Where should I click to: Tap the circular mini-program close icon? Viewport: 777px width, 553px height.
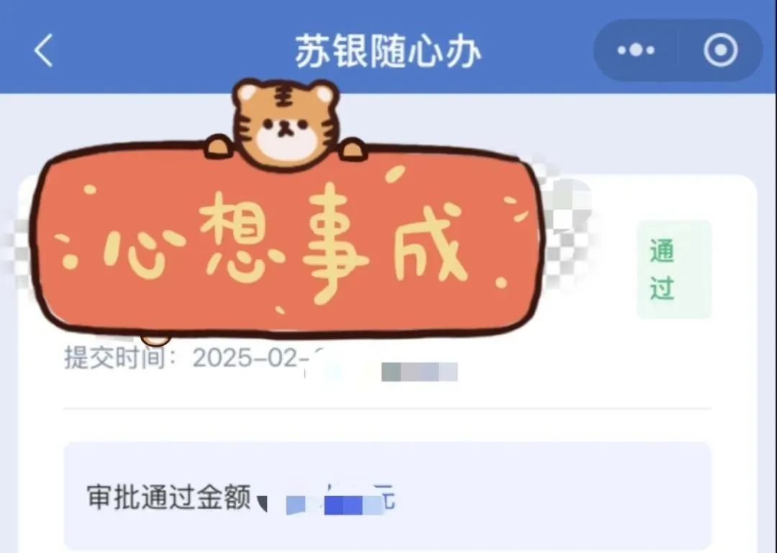(x=720, y=50)
